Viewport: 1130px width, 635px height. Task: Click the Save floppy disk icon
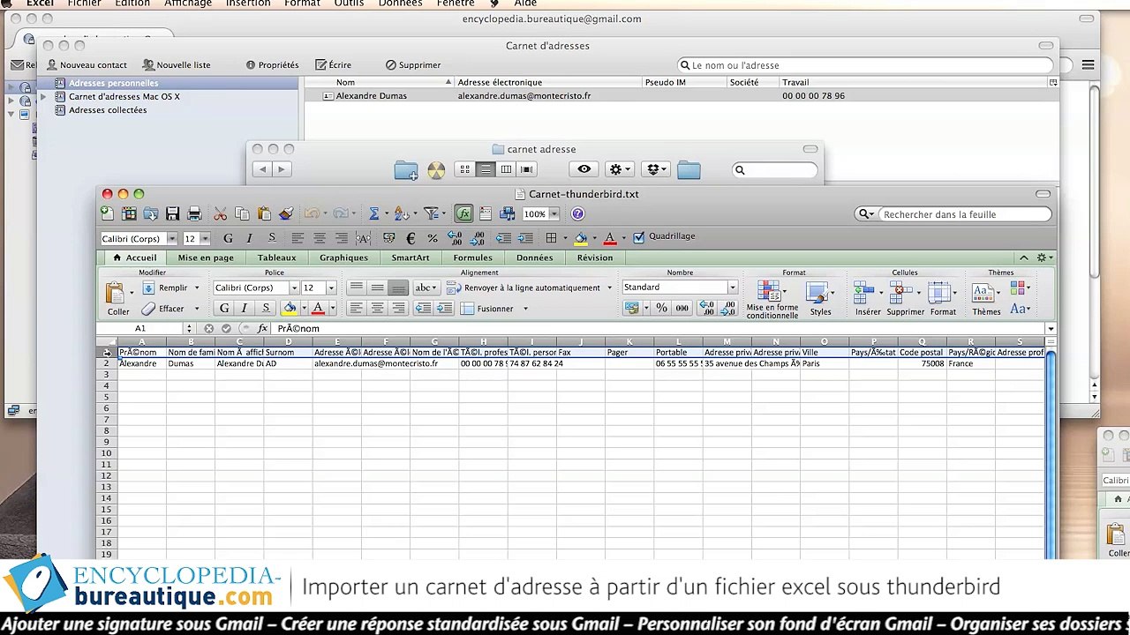point(173,213)
